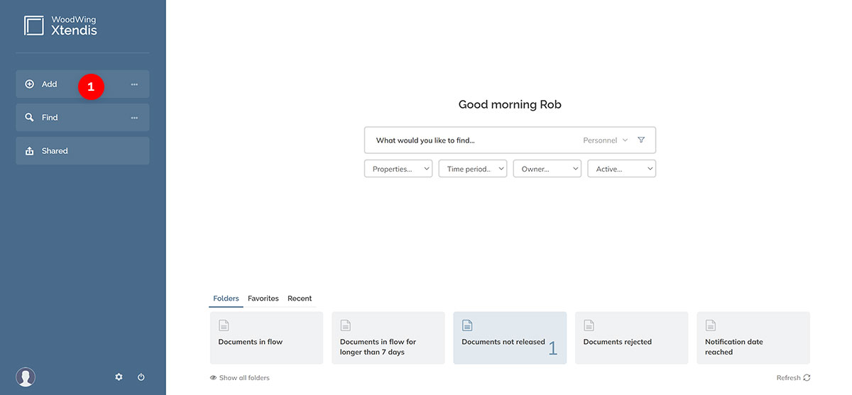Open the Find ellipsis options

coord(134,118)
